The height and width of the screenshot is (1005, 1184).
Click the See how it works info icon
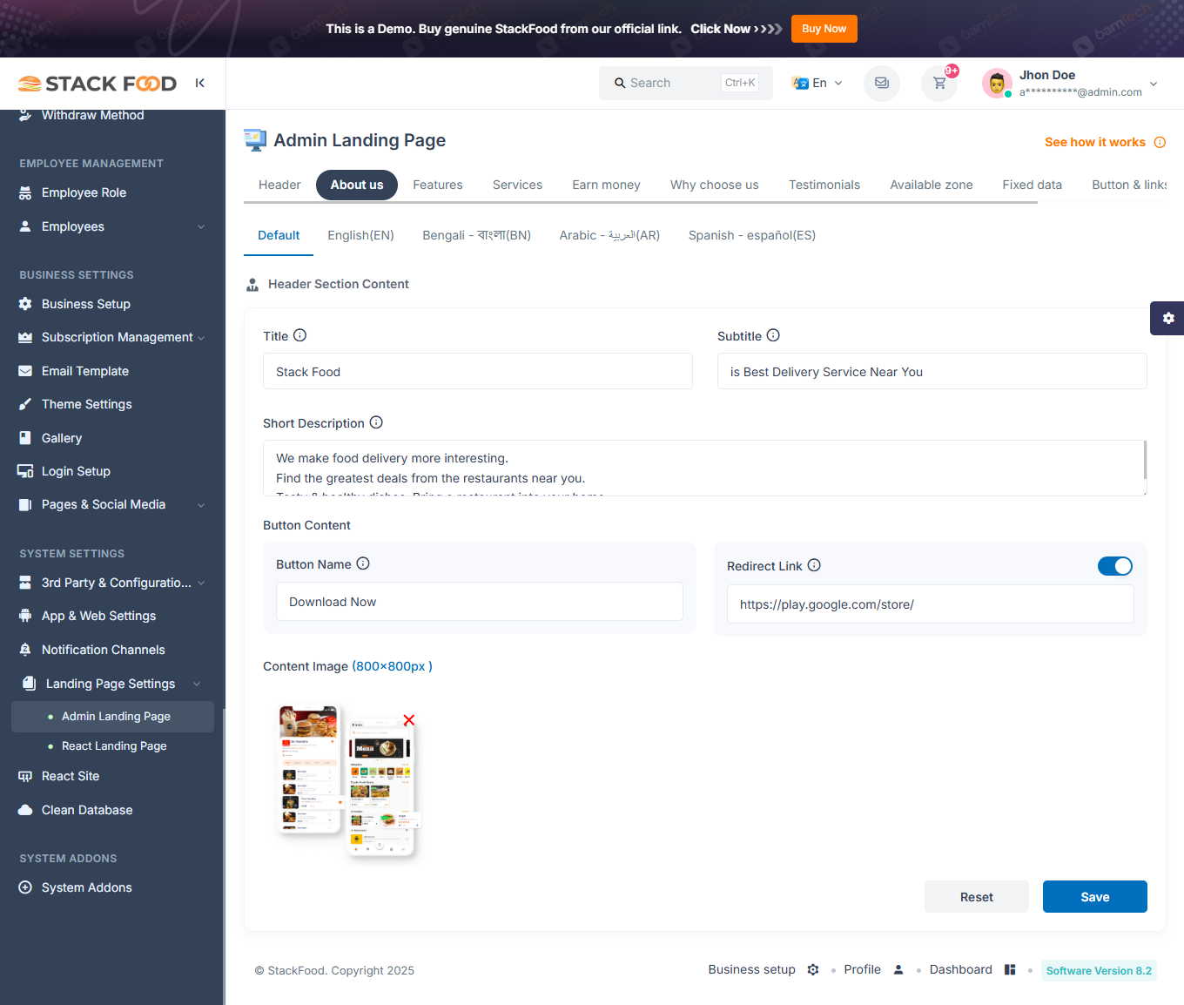coord(1160,142)
